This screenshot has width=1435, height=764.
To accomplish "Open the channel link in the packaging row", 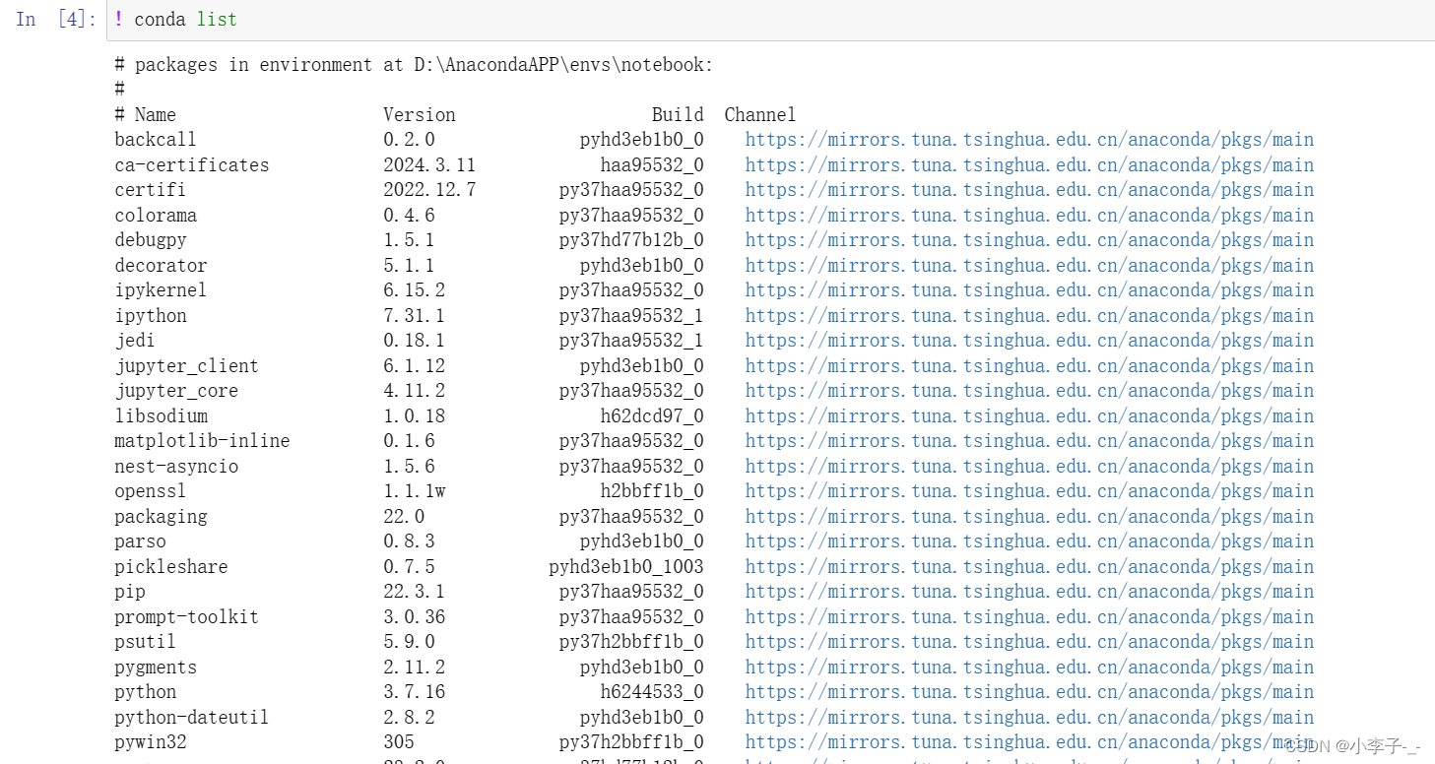I will coord(1029,517).
